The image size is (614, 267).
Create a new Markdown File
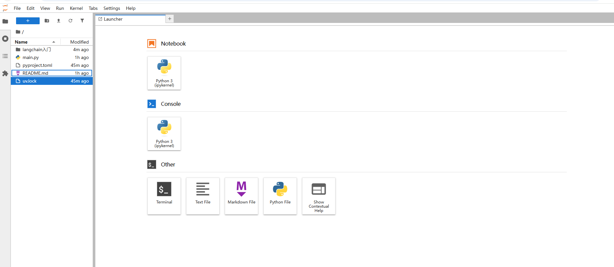(241, 196)
